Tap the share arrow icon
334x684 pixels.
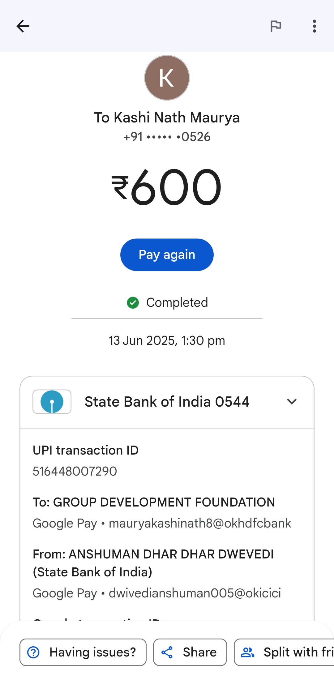(167, 652)
